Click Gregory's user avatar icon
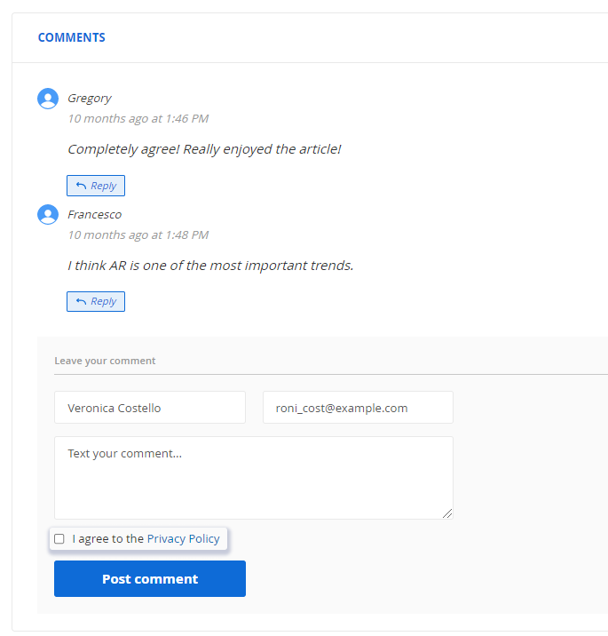The height and width of the screenshot is (636, 608). point(48,99)
